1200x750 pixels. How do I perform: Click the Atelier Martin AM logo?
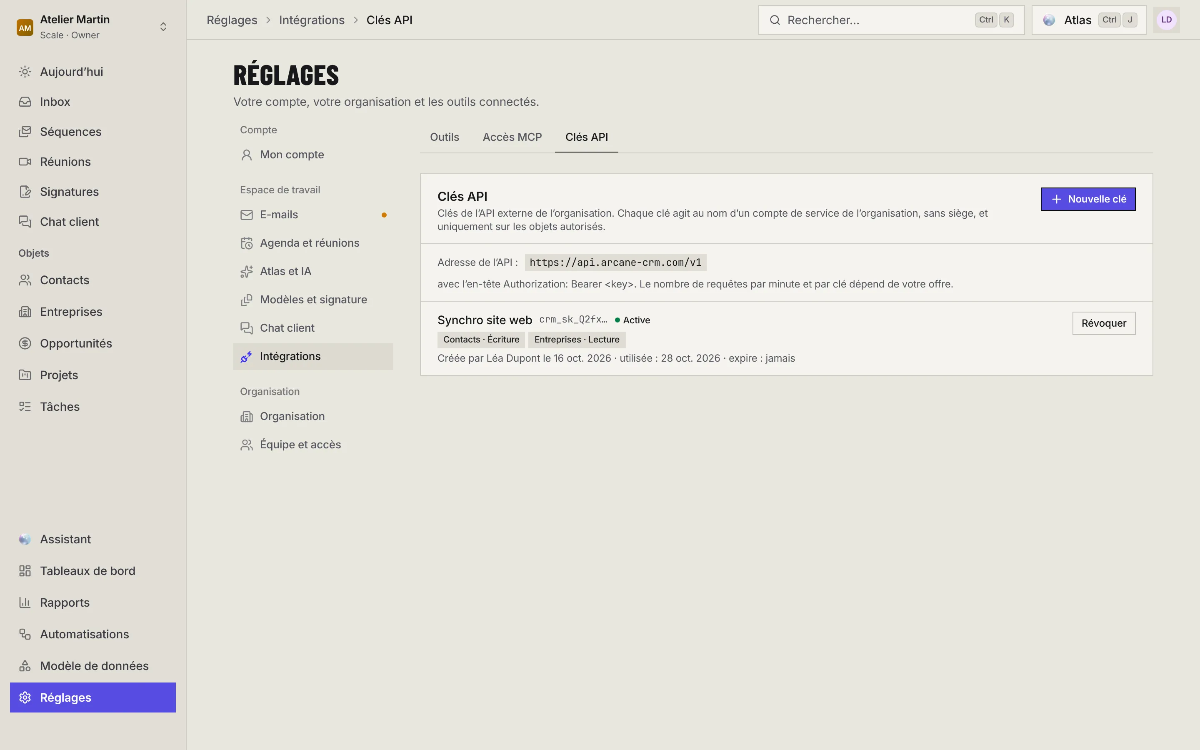[x=25, y=28]
